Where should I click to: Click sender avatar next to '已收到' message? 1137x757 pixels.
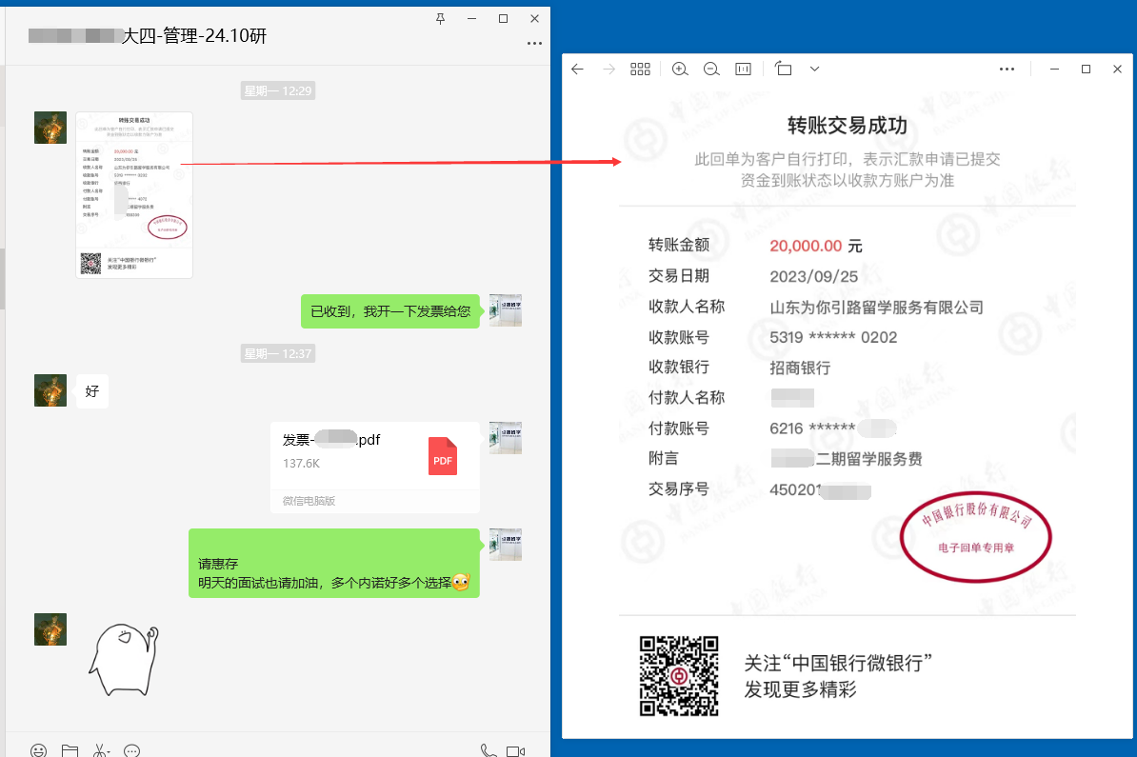[506, 310]
